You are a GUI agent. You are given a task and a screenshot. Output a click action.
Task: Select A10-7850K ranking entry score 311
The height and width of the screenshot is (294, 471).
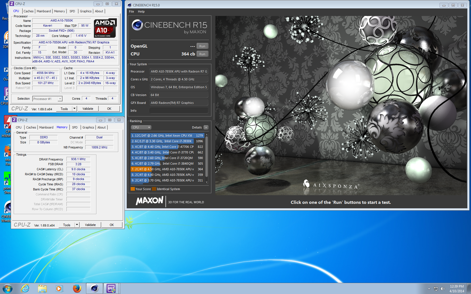167,180
